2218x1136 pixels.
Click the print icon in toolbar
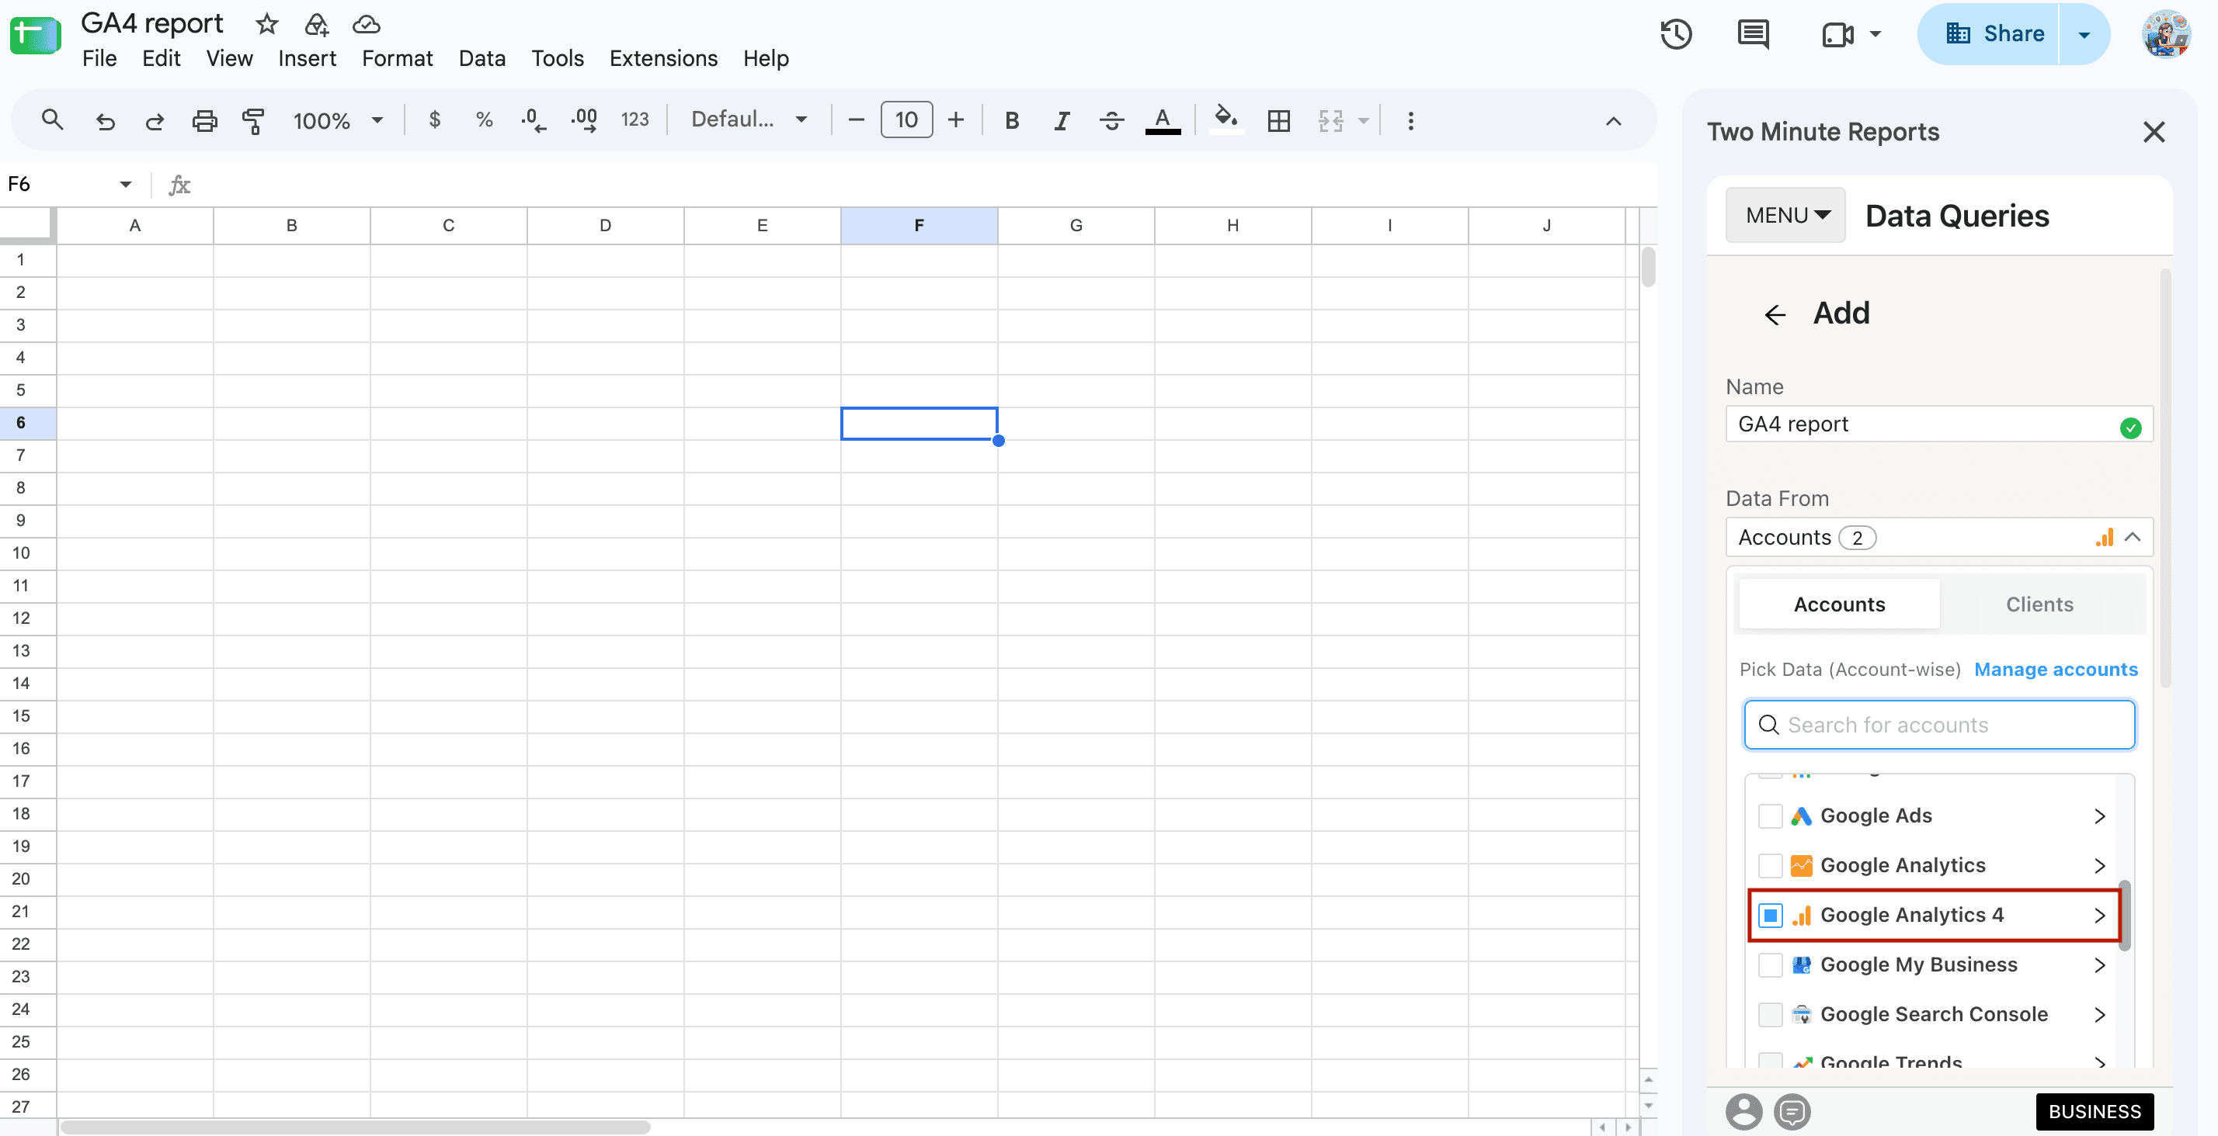[204, 120]
